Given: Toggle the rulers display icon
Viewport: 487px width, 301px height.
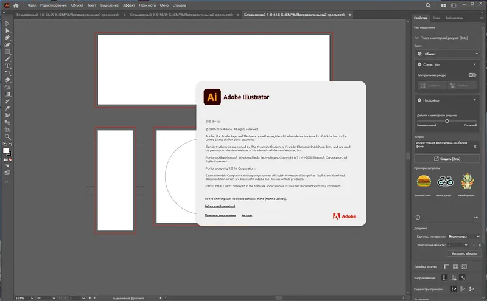Looking at the screenshot, I should [446, 266].
